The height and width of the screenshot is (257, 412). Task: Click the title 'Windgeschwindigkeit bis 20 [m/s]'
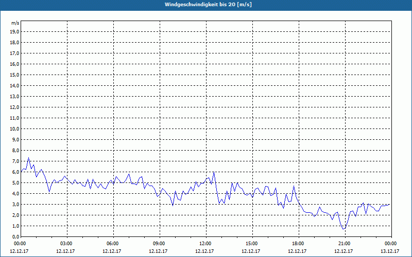tap(208, 5)
